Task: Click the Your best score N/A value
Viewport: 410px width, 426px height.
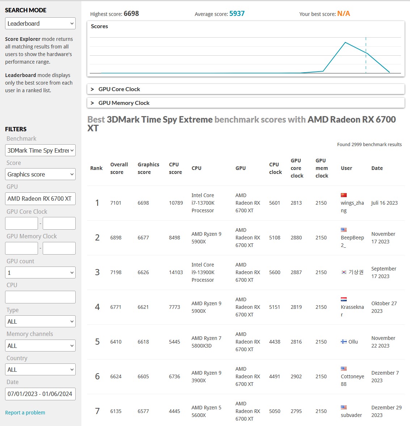Action: tap(343, 14)
